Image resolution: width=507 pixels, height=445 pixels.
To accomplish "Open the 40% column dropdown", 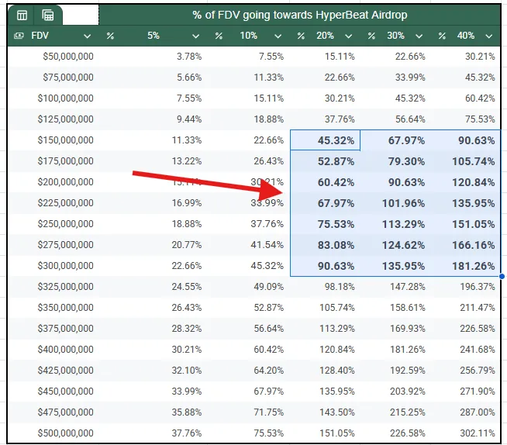I will click(489, 36).
